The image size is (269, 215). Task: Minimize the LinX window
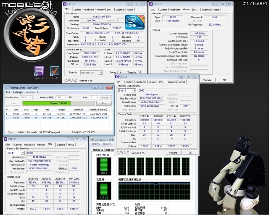[x=95, y=88]
